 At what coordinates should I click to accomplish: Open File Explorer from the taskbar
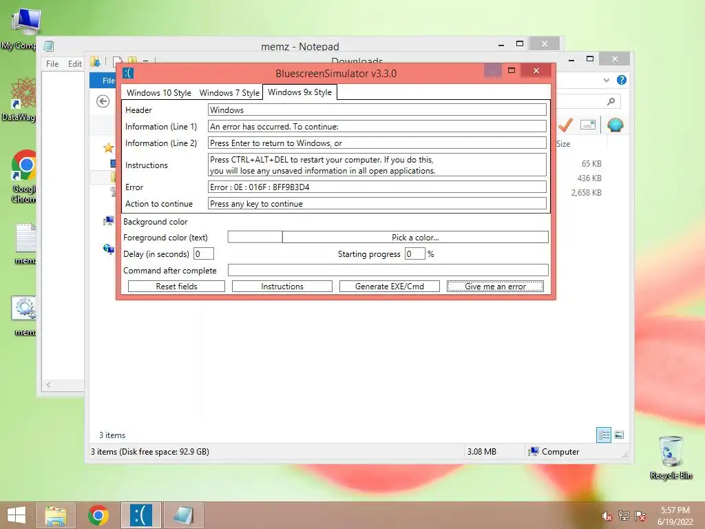coord(56,515)
